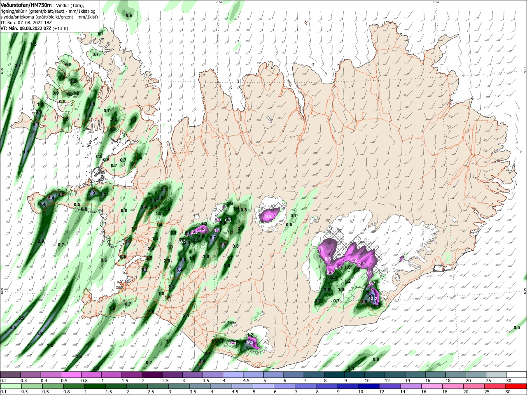527x395 pixels.
Task: Click the pale green 0.1–0.3 rain swatch
Action: tap(10, 386)
